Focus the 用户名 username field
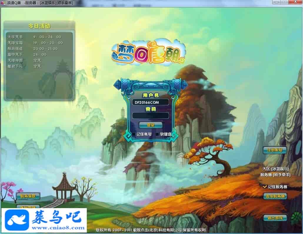Screen dimensions: 303x234 (x=151, y=102)
